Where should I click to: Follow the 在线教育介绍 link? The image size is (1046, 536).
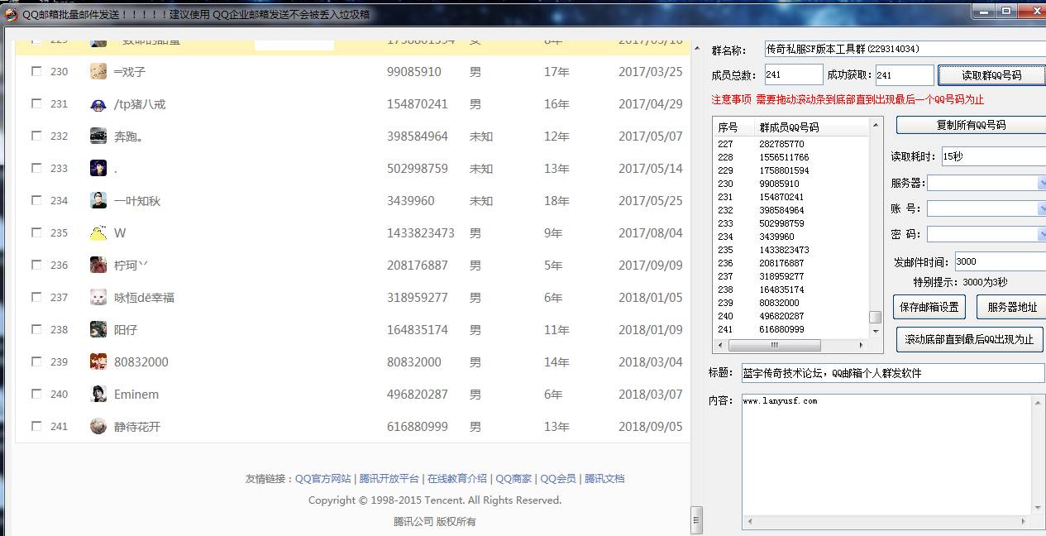(x=457, y=479)
